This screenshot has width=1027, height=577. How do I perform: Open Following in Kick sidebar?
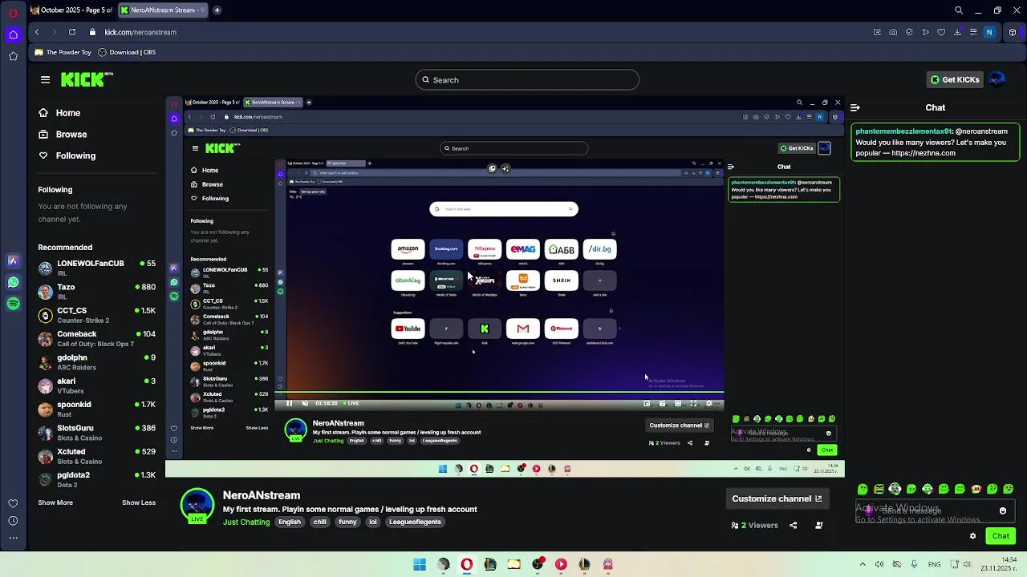pyautogui.click(x=67, y=155)
